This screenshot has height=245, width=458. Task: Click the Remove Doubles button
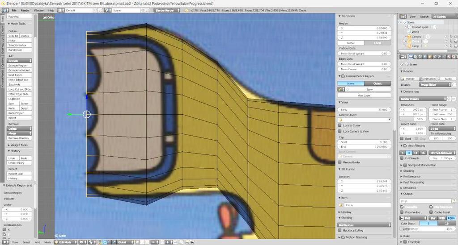pyautogui.click(x=19, y=138)
